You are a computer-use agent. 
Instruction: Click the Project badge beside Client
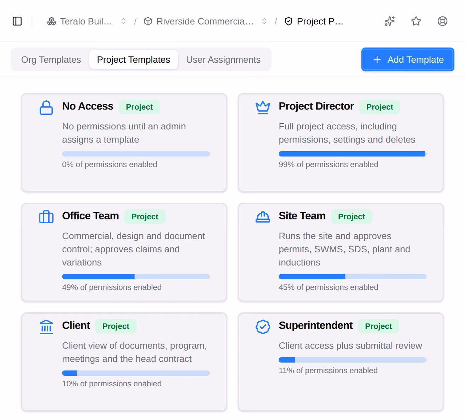116,326
